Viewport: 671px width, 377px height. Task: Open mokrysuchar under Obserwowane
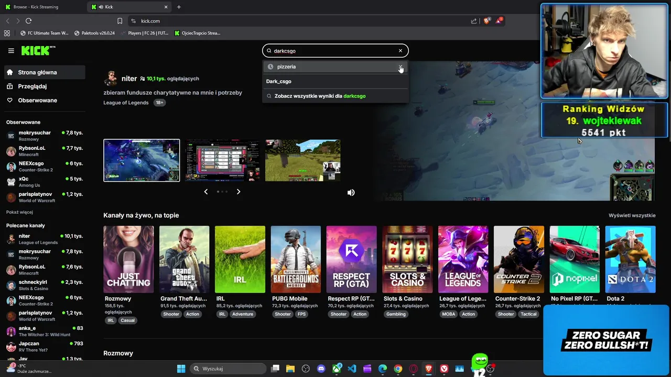click(x=44, y=136)
